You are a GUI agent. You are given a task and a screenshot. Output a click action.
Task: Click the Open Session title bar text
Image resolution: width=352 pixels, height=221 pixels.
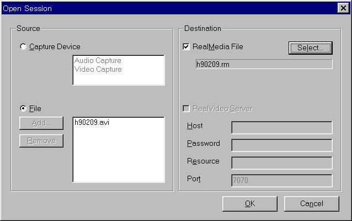(x=27, y=8)
